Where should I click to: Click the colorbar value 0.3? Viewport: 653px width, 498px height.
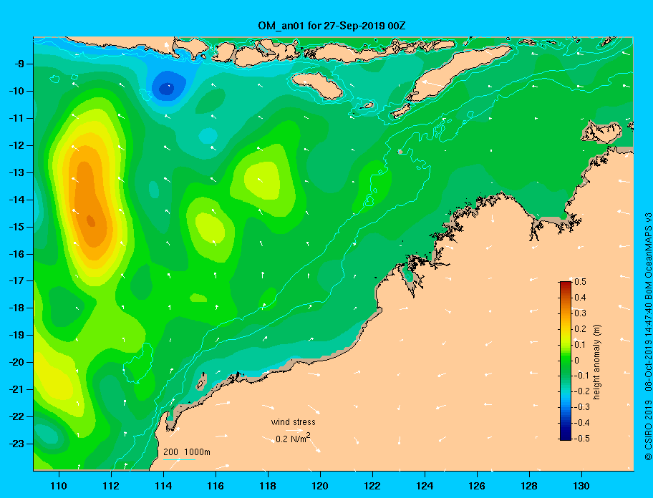click(x=580, y=313)
